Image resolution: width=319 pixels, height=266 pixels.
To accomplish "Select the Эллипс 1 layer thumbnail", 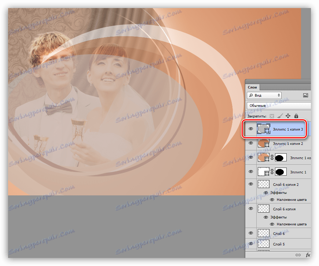I will pyautogui.click(x=264, y=172).
